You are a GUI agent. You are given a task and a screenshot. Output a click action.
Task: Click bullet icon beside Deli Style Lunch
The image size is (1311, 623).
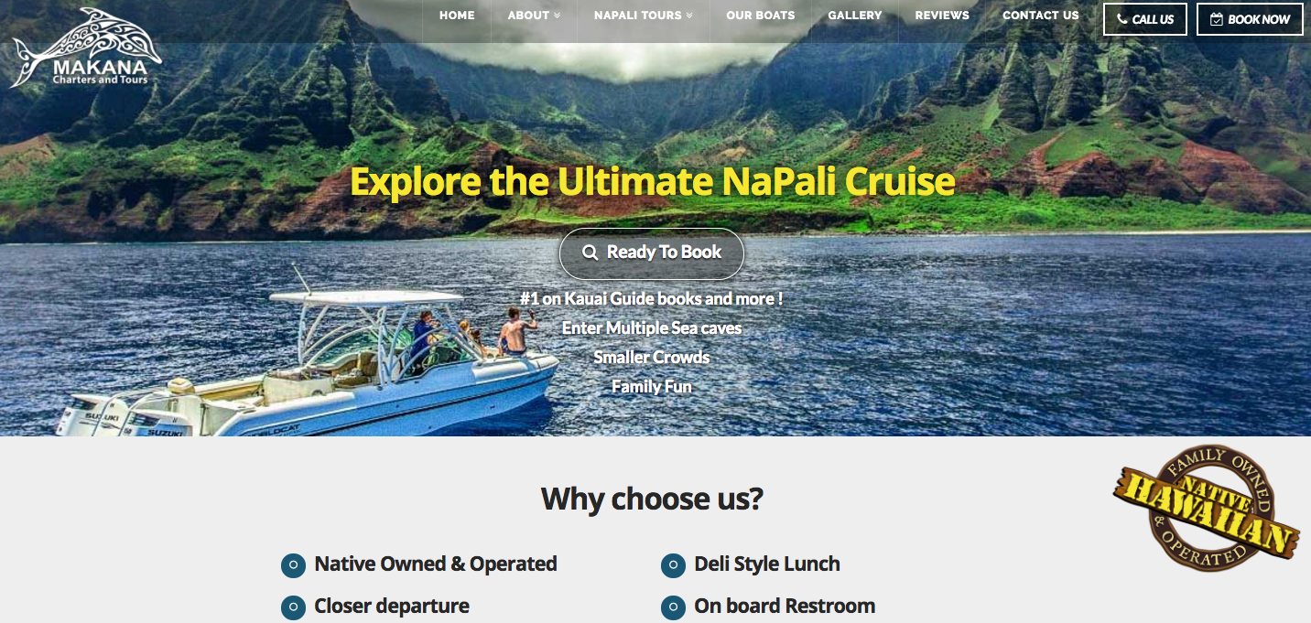[x=673, y=565]
